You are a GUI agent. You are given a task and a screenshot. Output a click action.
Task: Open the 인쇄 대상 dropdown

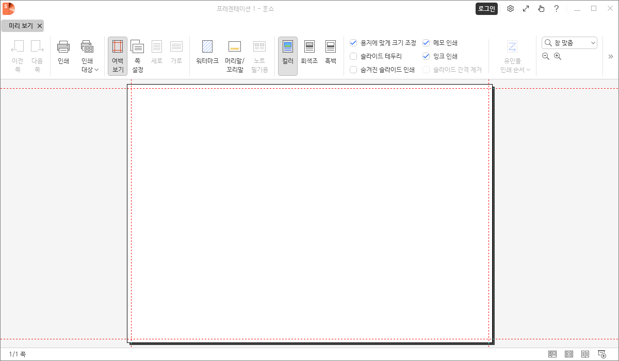tap(87, 56)
